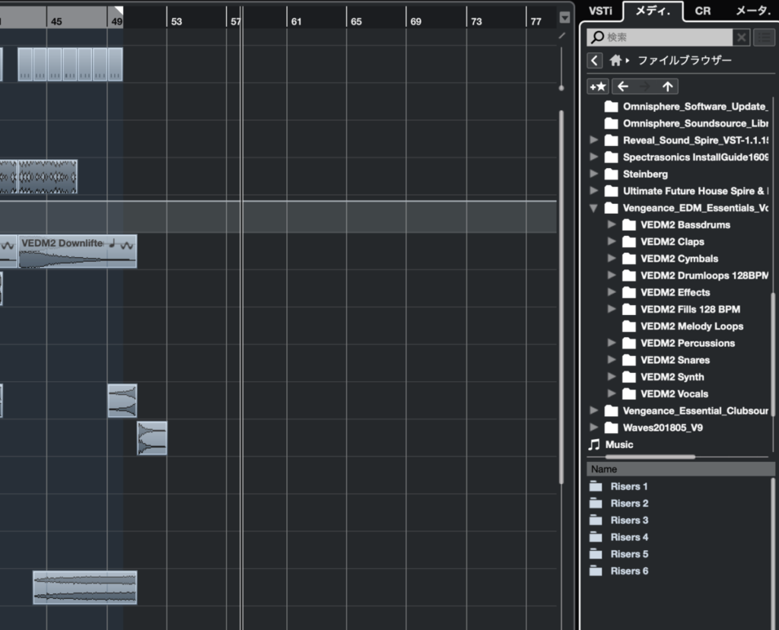Screen dimensions: 779x630
Task: Expand the VEDM2 Percussions folder
Action: (612, 343)
